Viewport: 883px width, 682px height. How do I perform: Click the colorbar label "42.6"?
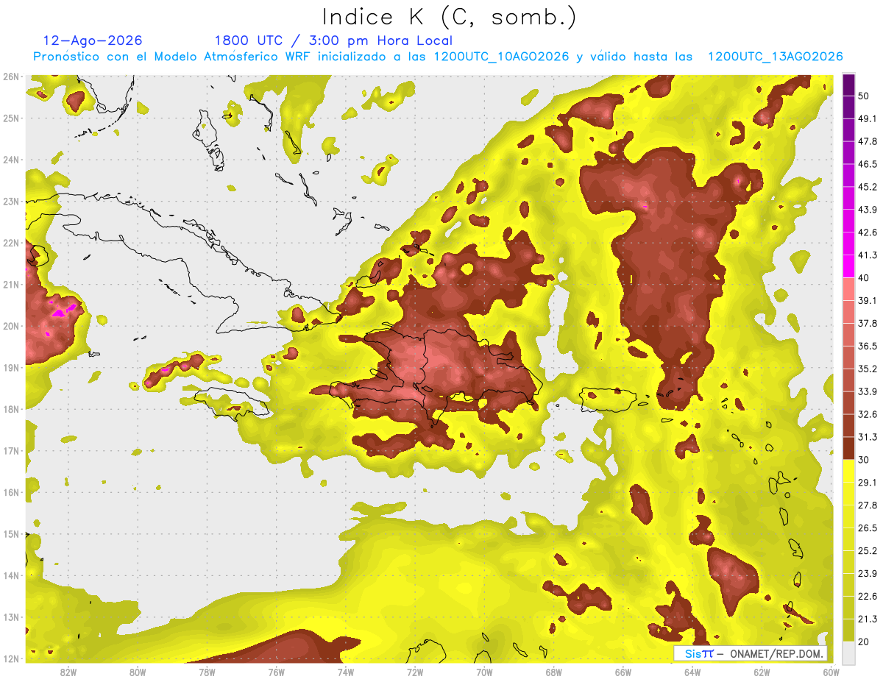click(867, 232)
